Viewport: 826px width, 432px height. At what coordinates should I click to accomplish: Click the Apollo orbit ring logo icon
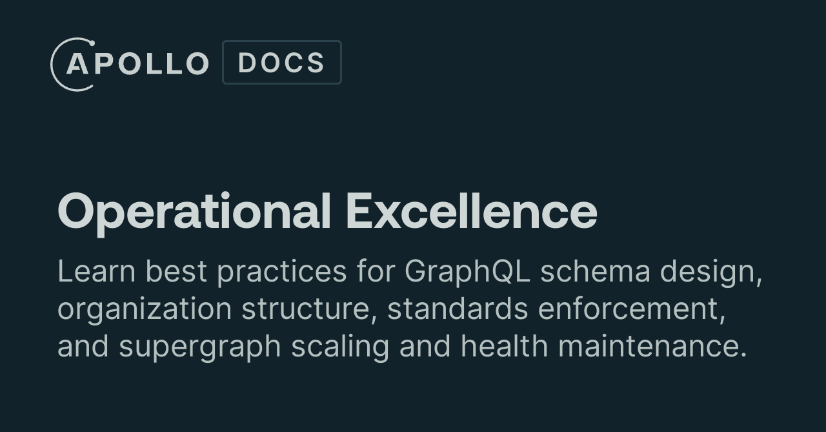point(73,64)
